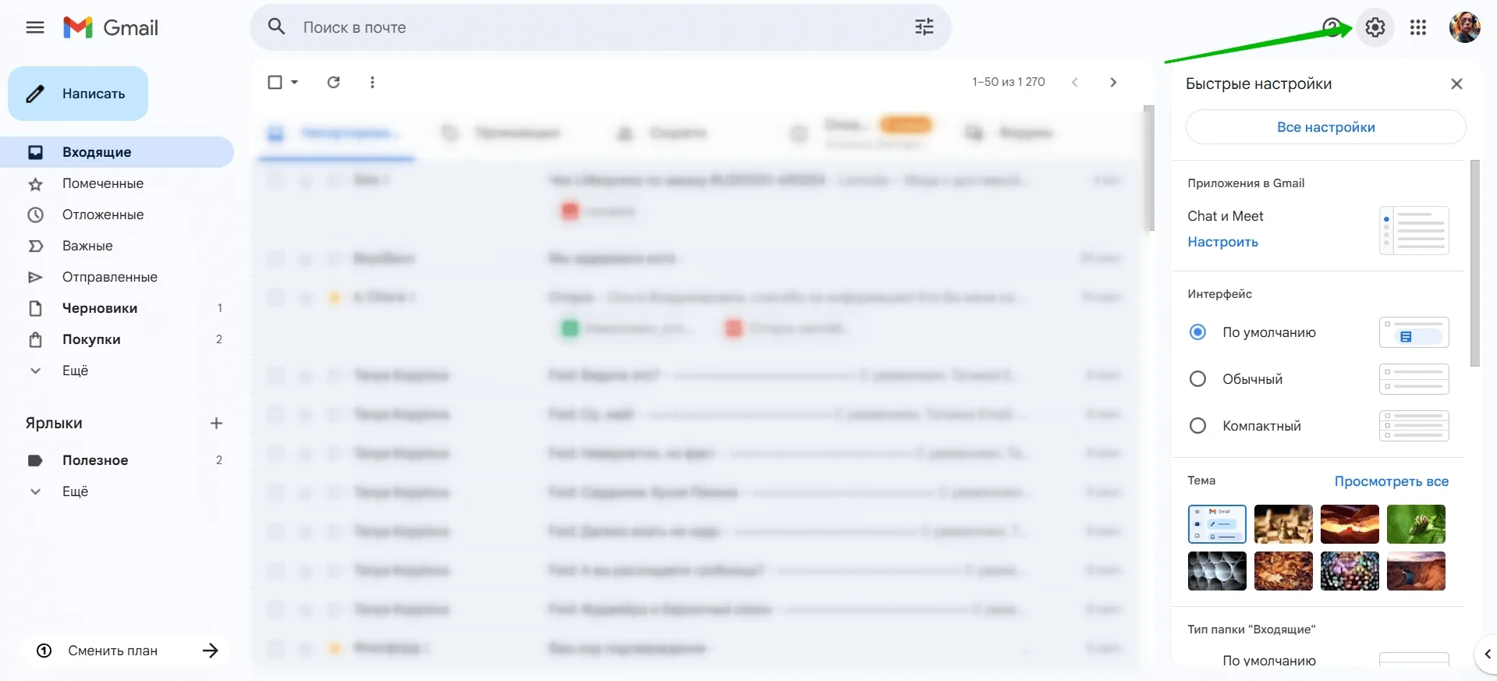
Task: Click the Gmail logo
Action: (111, 28)
